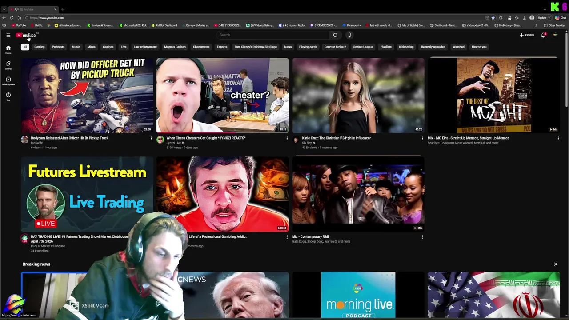This screenshot has width=569, height=320.
Task: Open more options for MC Eiht mix
Action: pyautogui.click(x=558, y=139)
